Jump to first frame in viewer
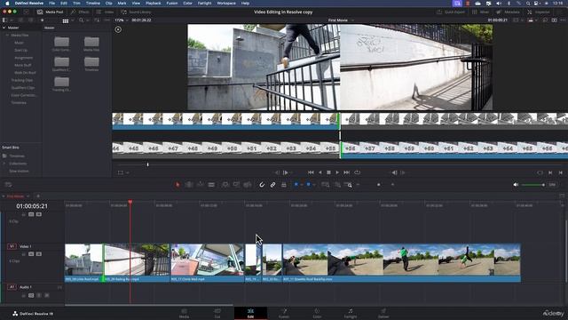This screenshot has width=568, height=320. (311, 172)
